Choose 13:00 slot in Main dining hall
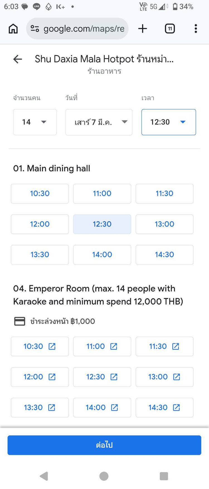The height and width of the screenshot is (489, 209). (x=164, y=224)
